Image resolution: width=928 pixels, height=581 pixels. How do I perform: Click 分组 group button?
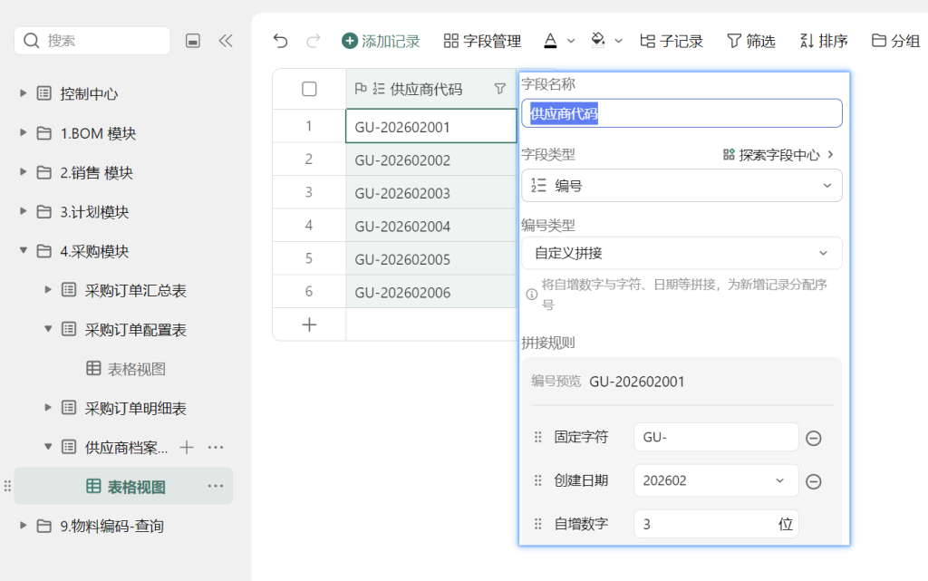[895, 41]
